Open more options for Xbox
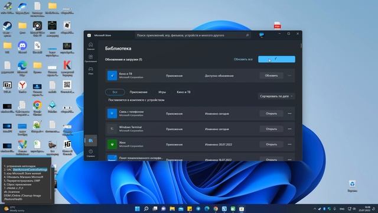The image size is (378, 213). tap(289, 144)
